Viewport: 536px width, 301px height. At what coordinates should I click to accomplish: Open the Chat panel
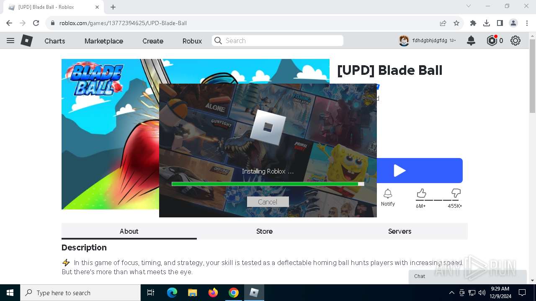tap(468, 276)
